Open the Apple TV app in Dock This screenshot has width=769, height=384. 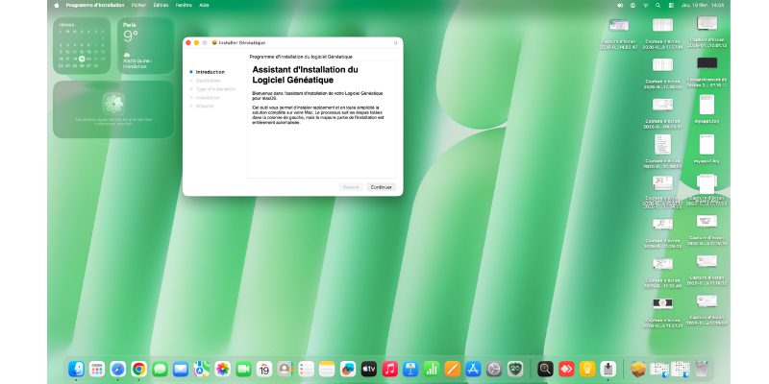(368, 369)
